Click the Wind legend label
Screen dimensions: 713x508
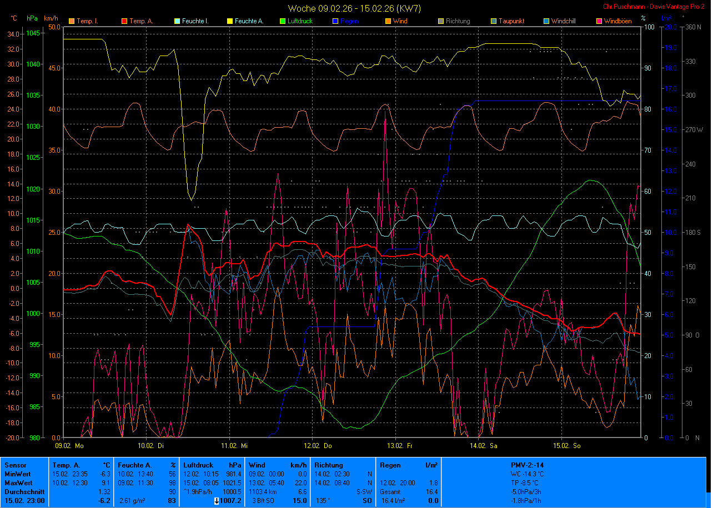click(400, 21)
